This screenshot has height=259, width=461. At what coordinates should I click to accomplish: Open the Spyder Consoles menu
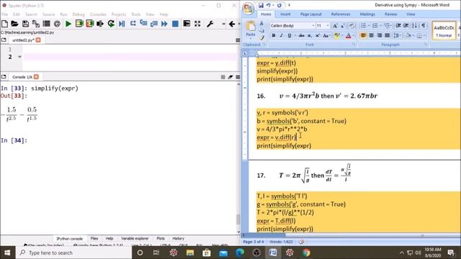[98, 14]
